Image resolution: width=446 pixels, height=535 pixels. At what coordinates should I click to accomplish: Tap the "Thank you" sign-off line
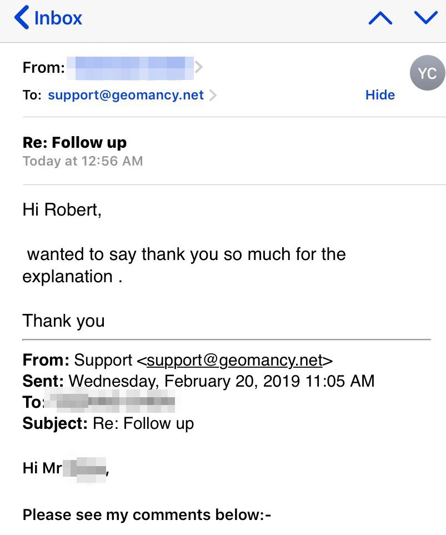pos(63,321)
